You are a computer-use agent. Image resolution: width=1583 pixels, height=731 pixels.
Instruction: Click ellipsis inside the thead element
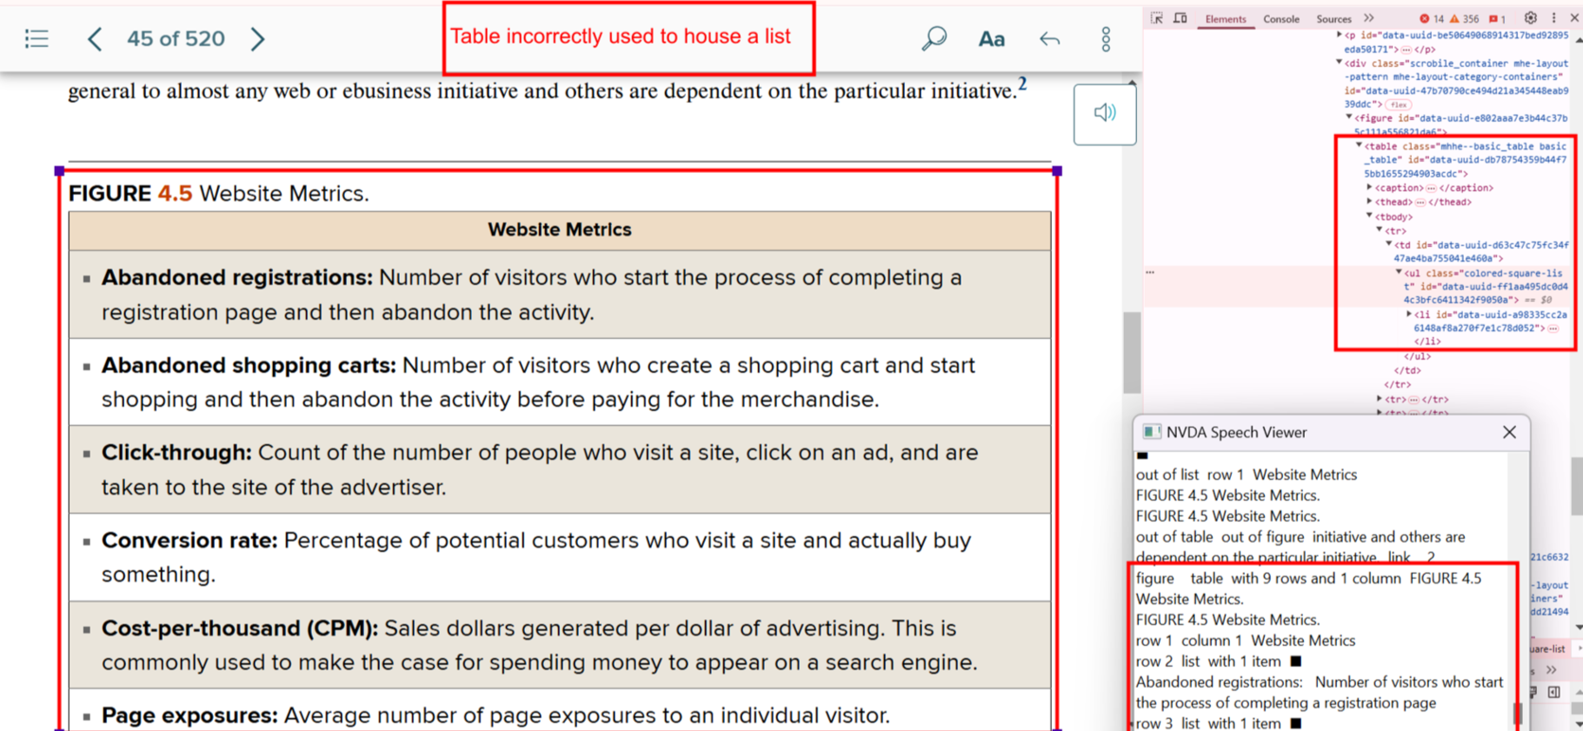[1420, 203]
